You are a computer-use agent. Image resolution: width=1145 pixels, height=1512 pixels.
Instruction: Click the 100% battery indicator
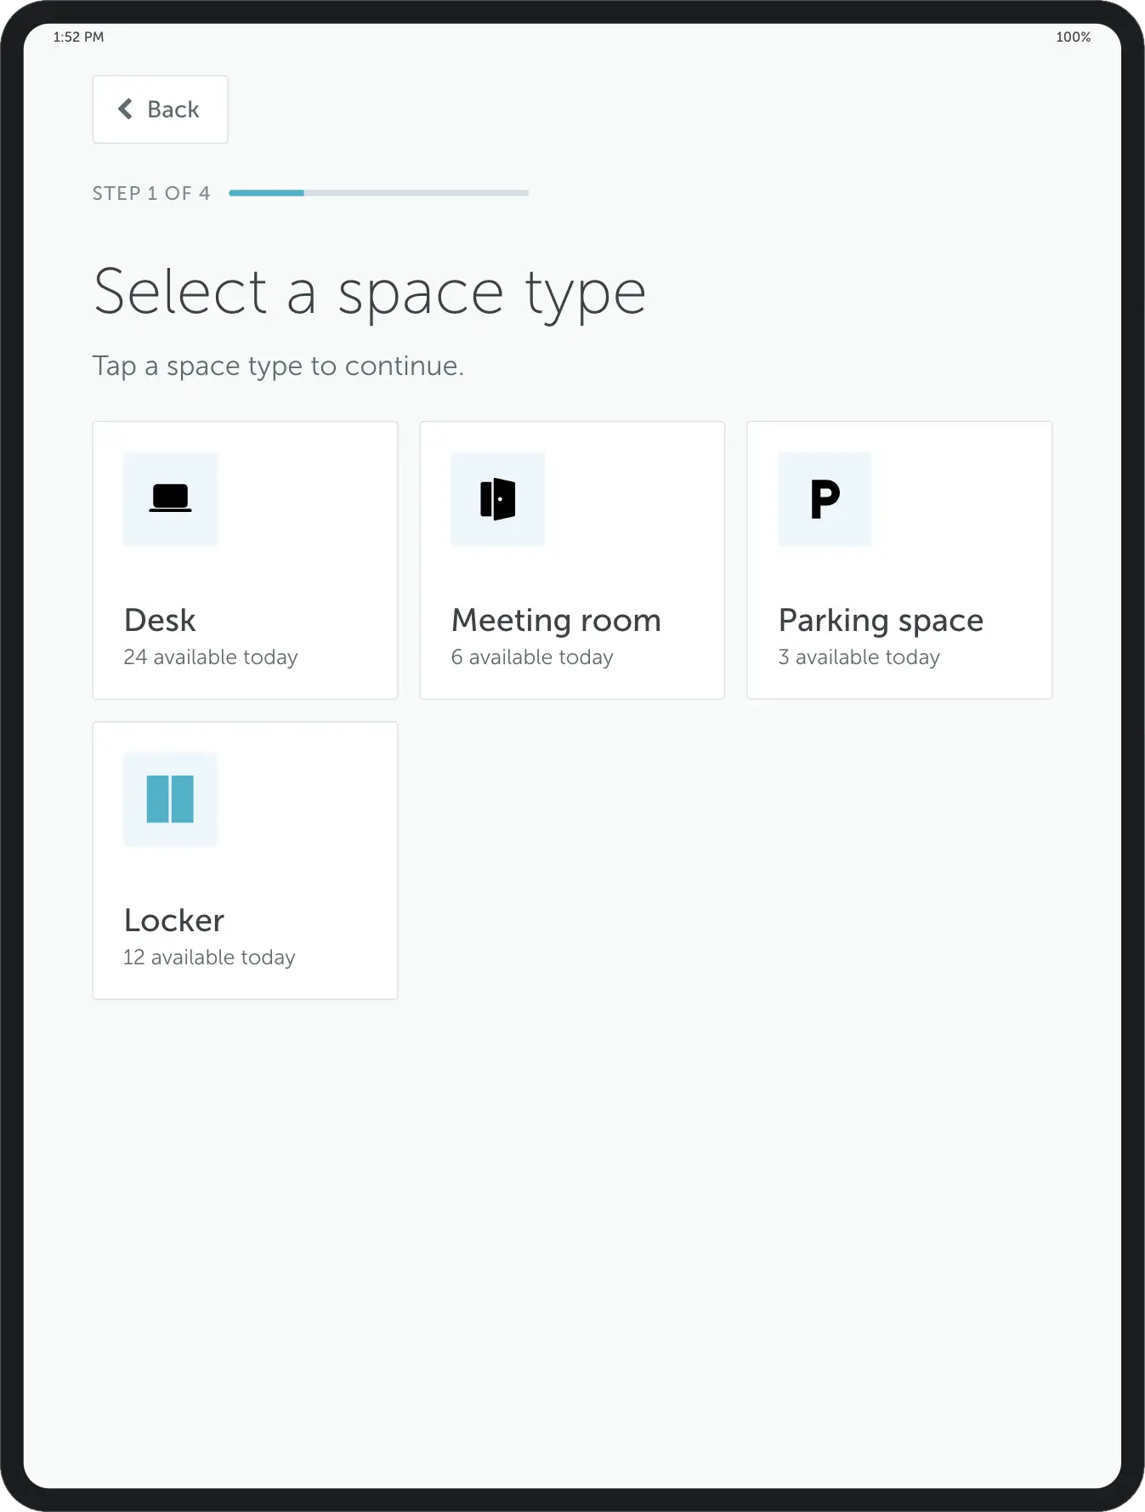pos(1073,37)
